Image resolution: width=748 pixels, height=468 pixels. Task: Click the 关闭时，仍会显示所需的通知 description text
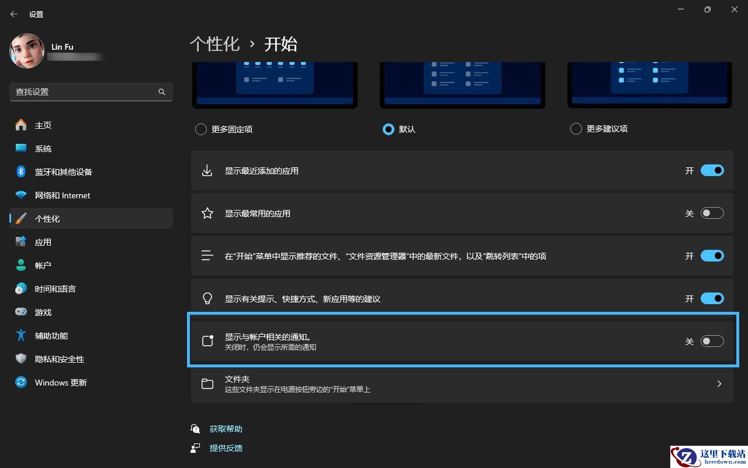271,347
